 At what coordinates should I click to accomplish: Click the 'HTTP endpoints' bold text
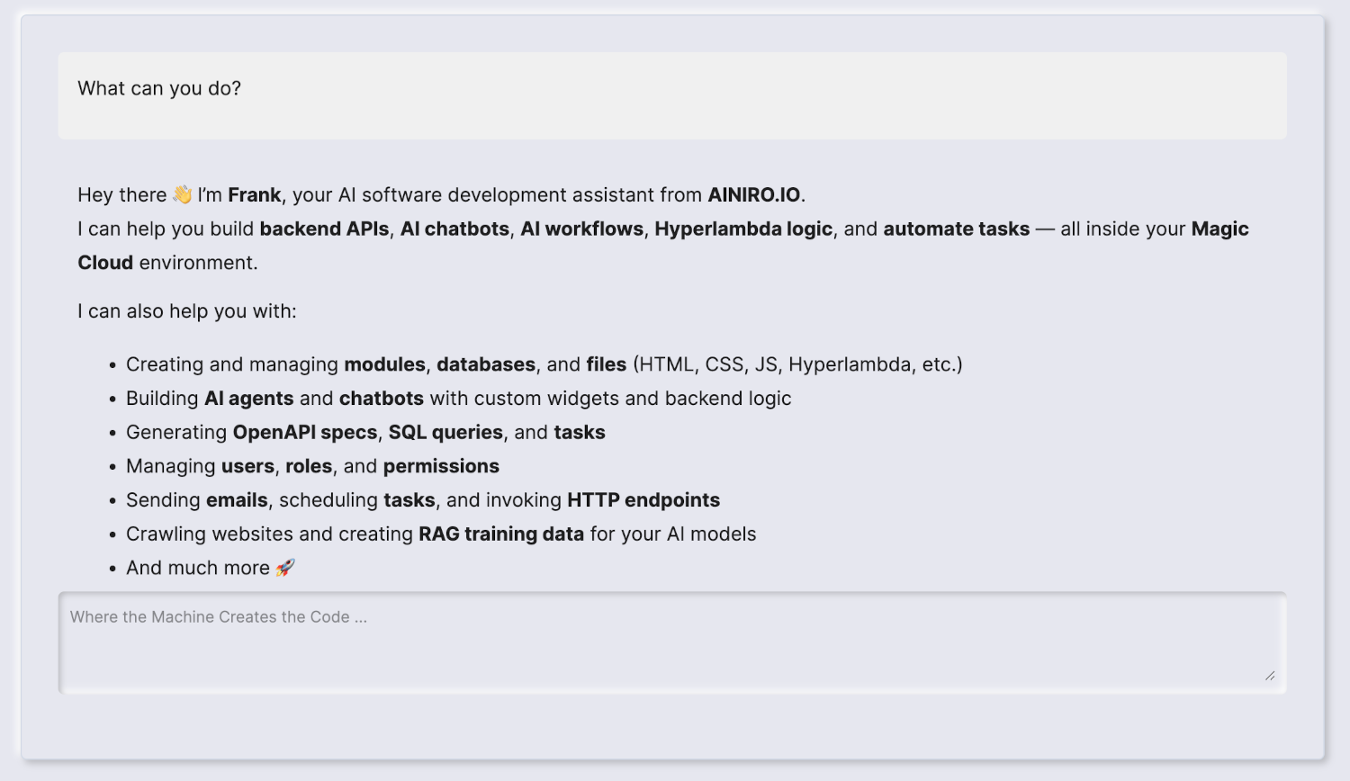(x=642, y=499)
